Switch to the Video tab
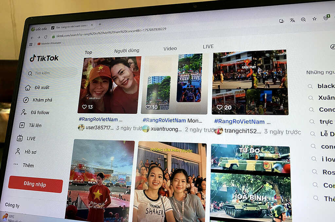The height and width of the screenshot is (222, 335). pyautogui.click(x=170, y=49)
